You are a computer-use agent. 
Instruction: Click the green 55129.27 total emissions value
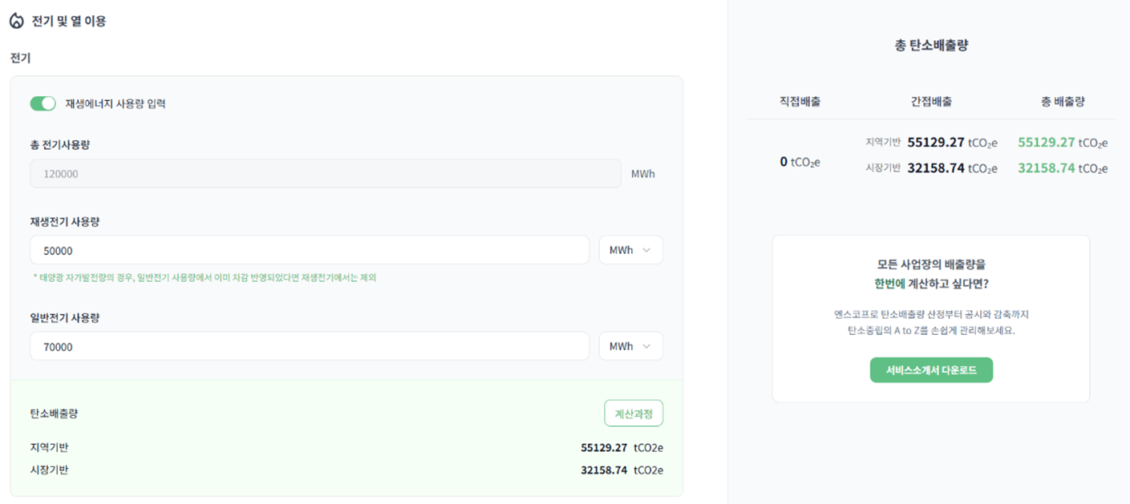[x=1046, y=143]
